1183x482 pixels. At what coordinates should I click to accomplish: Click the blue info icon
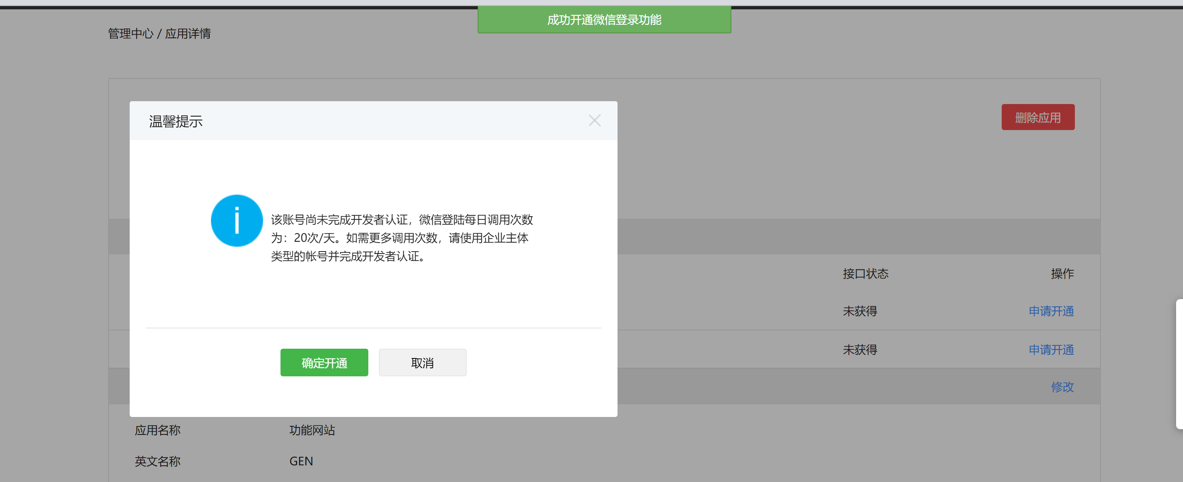click(x=237, y=221)
